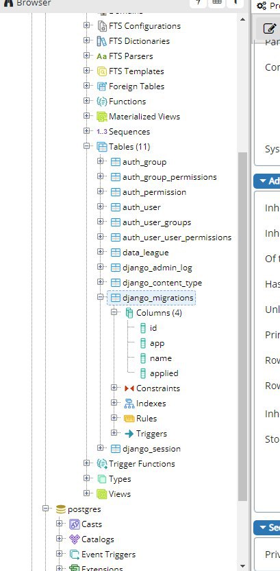This screenshot has height=571, width=280.
Task: Click the scroll up arrow of Browser tree
Action: pyautogui.click(x=243, y=19)
